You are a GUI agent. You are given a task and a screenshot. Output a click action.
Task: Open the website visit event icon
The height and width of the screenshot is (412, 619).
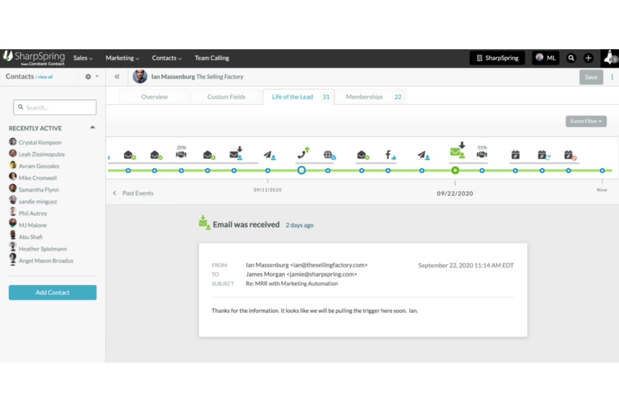pyautogui.click(x=329, y=155)
